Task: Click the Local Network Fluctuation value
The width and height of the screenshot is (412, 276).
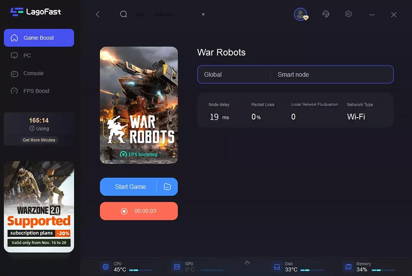Action: [293, 117]
